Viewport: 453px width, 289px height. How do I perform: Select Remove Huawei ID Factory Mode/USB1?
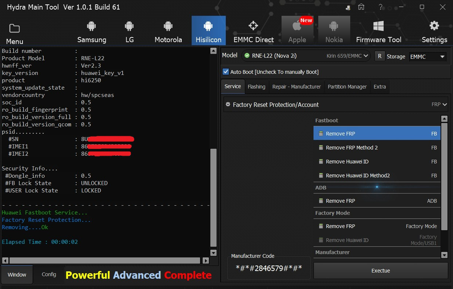pyautogui.click(x=377, y=240)
